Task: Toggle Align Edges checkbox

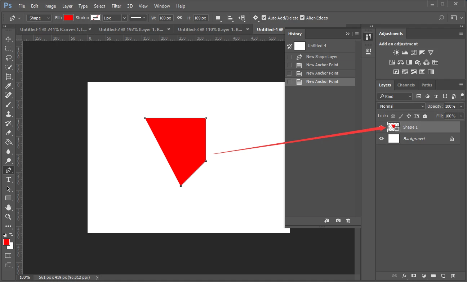Action: (x=302, y=18)
